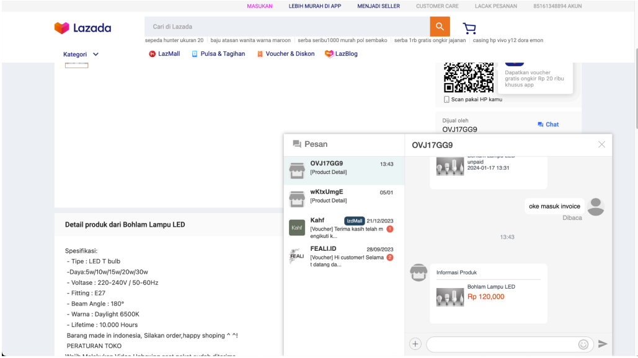This screenshot has height=358, width=638.
Task: Click the Pesan speech bubble icon
Action: [297, 144]
